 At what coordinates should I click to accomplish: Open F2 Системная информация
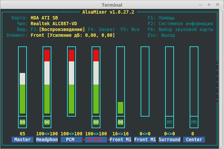pyautogui.click(x=180, y=24)
